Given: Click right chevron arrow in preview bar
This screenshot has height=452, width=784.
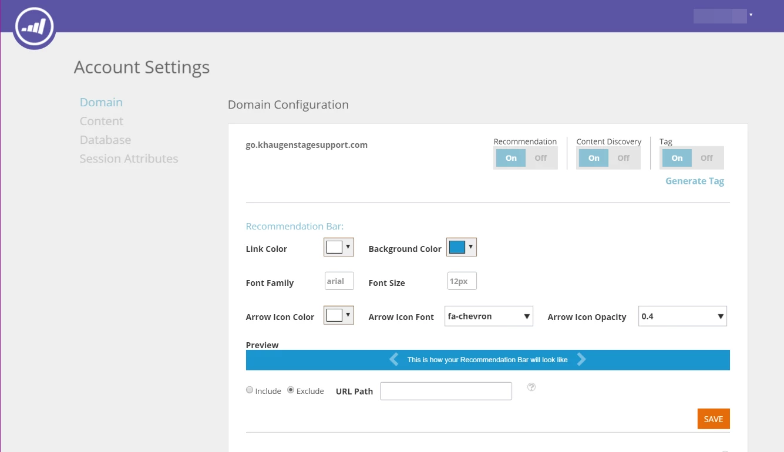Looking at the screenshot, I should tap(581, 359).
